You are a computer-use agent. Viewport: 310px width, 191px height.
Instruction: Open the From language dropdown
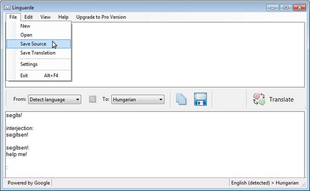pyautogui.click(x=54, y=100)
